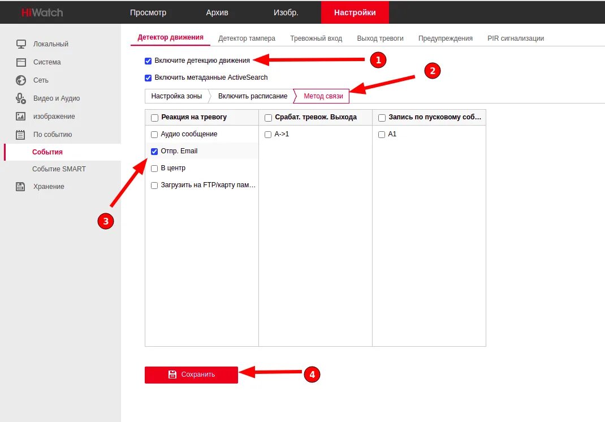This screenshot has width=605, height=422.
Task: Click the Срабат. тревож. Выхода column header
Action: (316, 117)
